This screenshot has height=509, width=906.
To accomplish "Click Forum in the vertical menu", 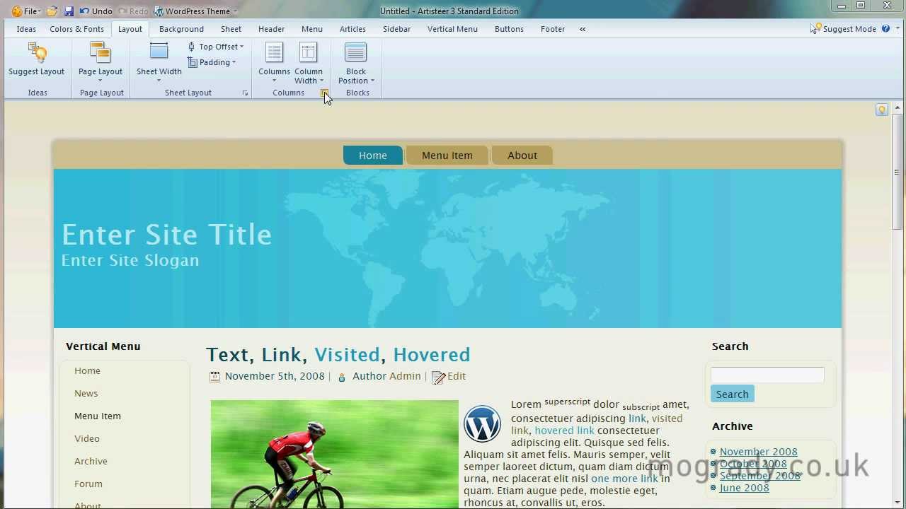I will point(88,484).
